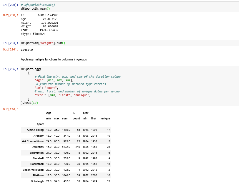241x186 pixels.
Task: Click inside the dfSport.agg code cell
Action: point(129,86)
